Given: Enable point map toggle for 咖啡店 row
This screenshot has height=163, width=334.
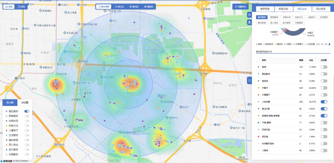Looking at the screenshot, I should point(324,81).
